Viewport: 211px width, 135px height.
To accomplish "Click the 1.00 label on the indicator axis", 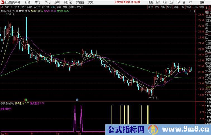I will coord(202,106).
